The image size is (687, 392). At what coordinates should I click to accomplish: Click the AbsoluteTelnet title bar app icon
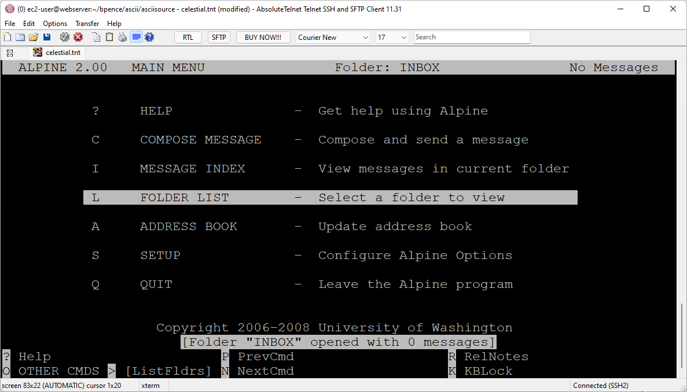(x=9, y=9)
